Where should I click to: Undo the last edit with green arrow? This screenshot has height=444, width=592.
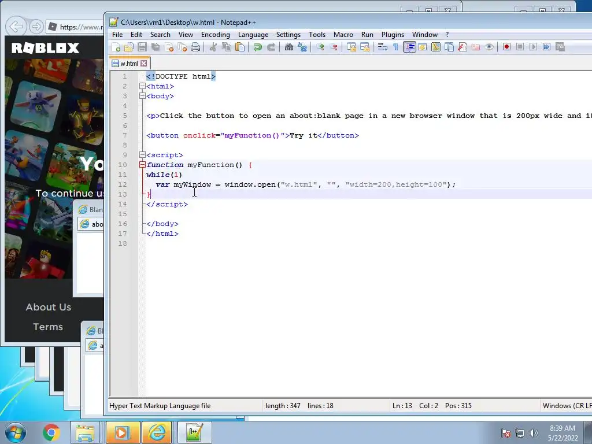[x=257, y=47]
